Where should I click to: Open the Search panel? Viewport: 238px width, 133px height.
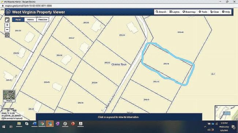coord(161,12)
